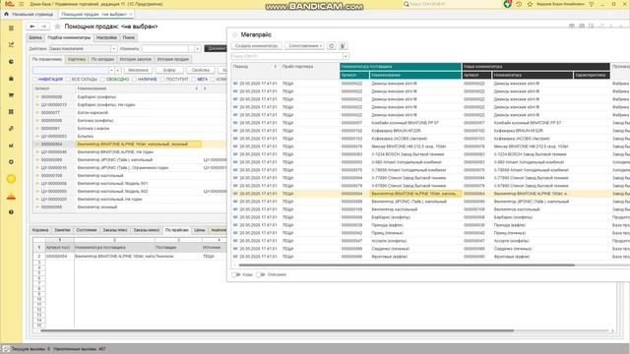The height and width of the screenshot is (354, 630).
Task: Click the dark Документ button
Action: coord(216,48)
